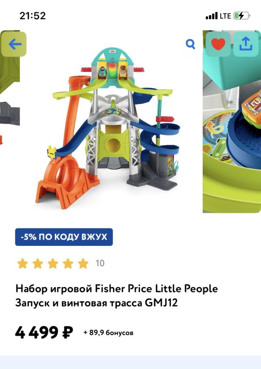Image resolution: width=261 pixels, height=369 pixels.
Task: Tap the battery charging icon
Action: tap(242, 16)
